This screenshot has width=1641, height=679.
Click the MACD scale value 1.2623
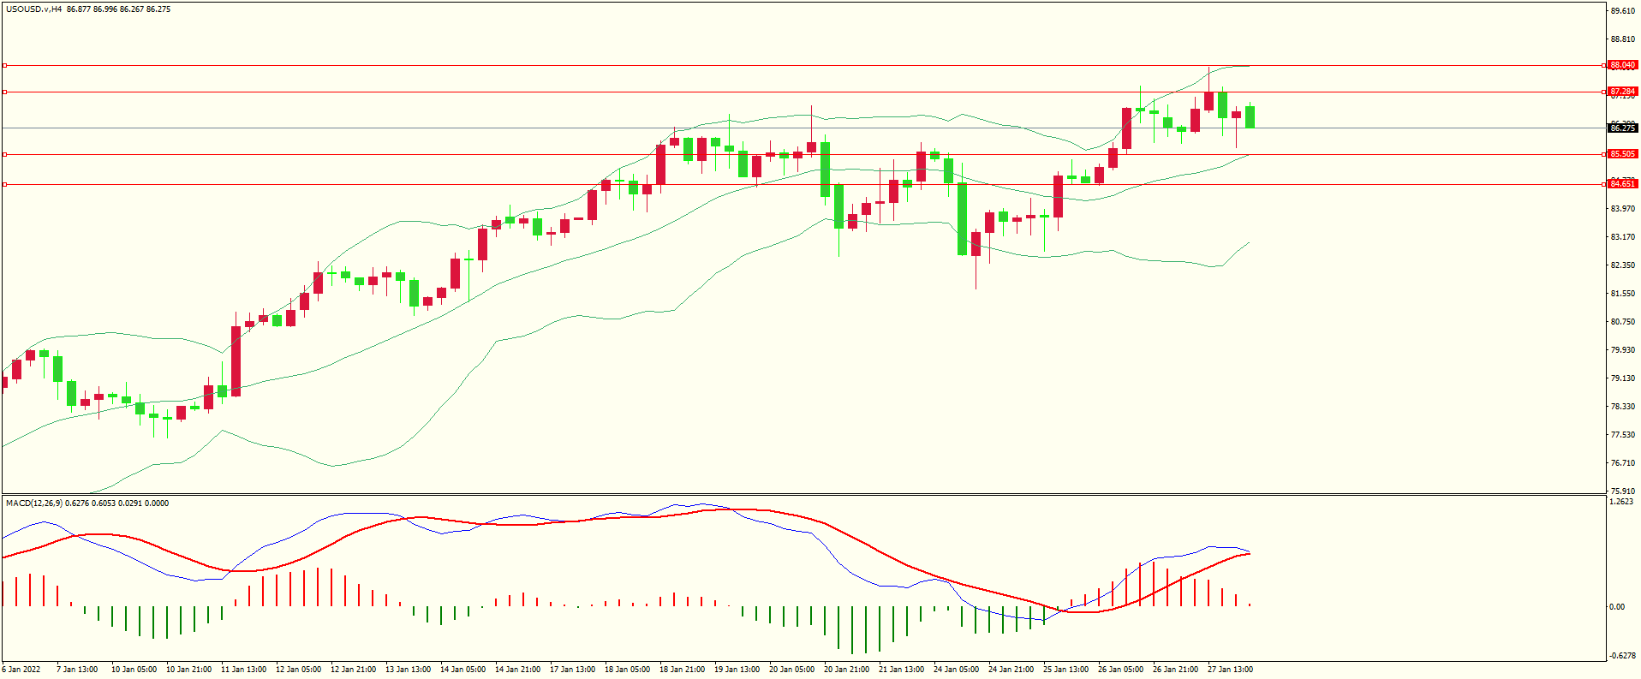point(1621,503)
